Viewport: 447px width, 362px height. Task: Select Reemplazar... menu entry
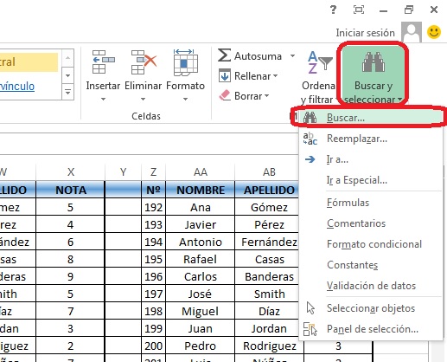point(371,139)
